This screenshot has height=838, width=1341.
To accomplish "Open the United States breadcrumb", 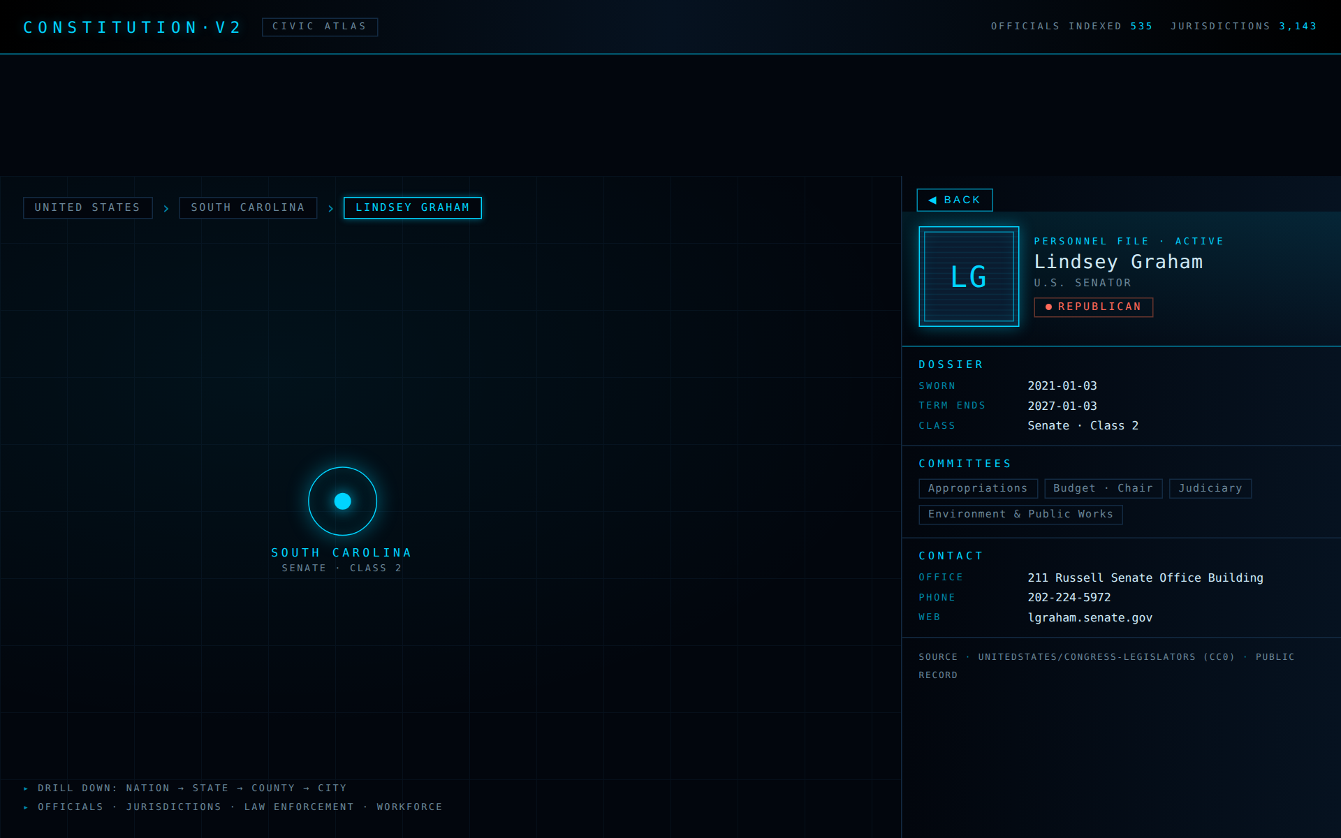I will (88, 207).
